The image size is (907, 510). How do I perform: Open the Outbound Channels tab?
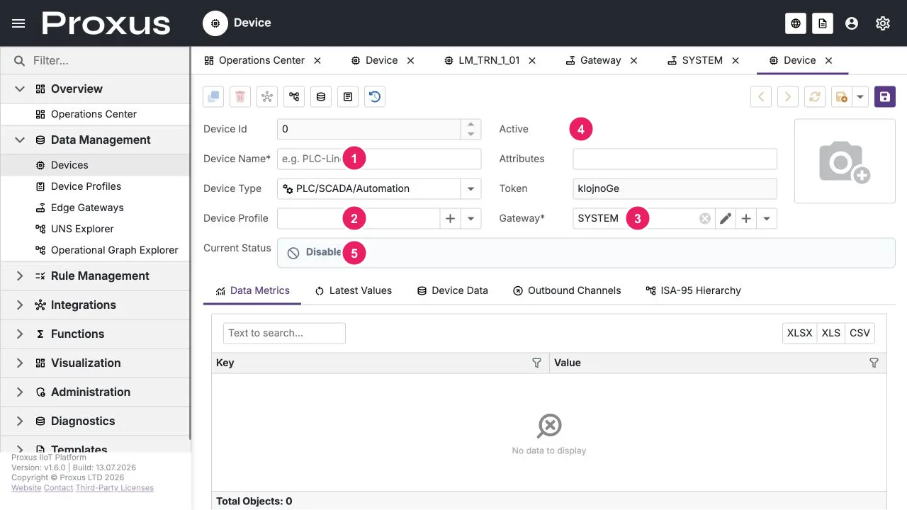(x=567, y=290)
